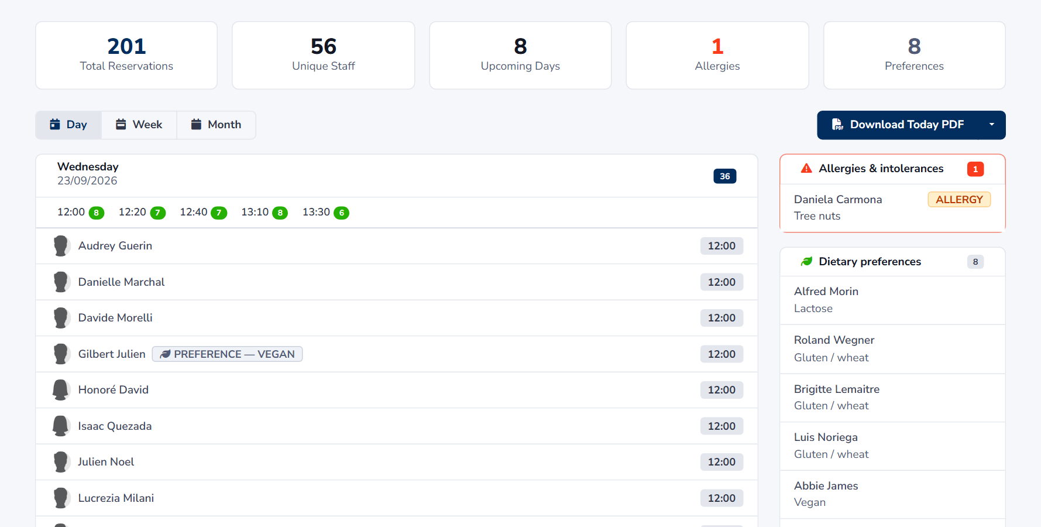Click the red allergy warning triangle icon
This screenshot has height=527, width=1041.
coord(806,169)
